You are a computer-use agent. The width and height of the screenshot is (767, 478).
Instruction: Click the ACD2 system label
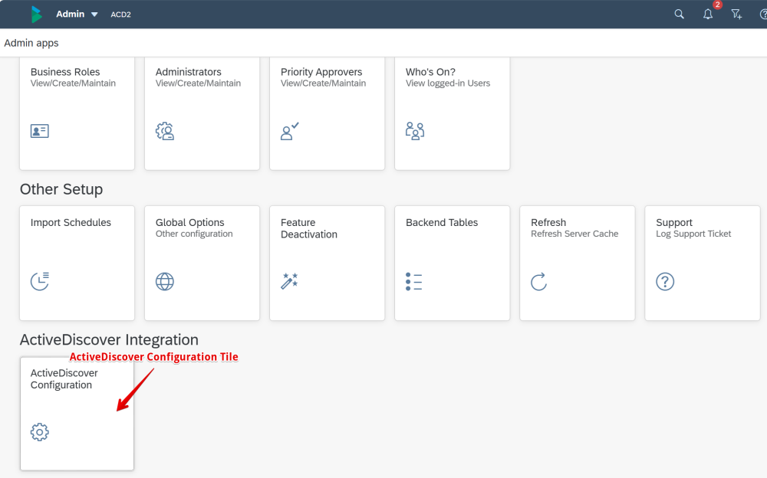(x=121, y=15)
